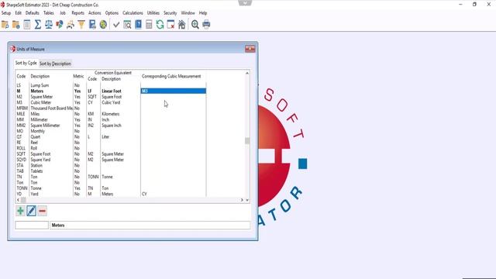Open the Help menu
This screenshot has width=496, height=279.
pos(203,13)
